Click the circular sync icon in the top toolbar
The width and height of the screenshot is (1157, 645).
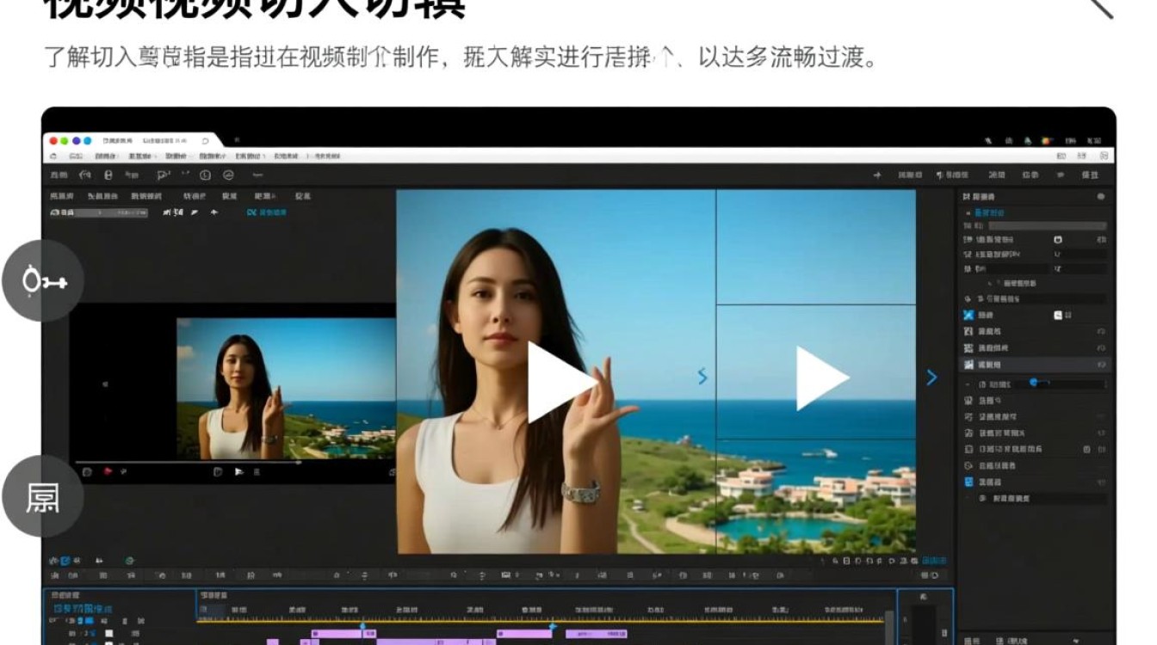tap(230, 175)
